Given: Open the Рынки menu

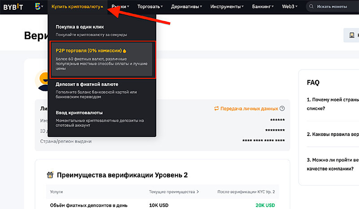Looking at the screenshot, I should (120, 7).
